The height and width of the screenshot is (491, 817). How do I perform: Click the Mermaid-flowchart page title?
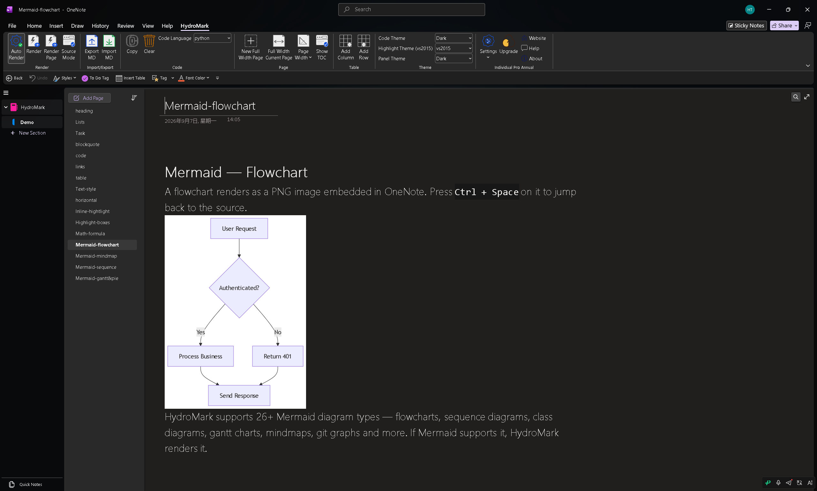210,106
